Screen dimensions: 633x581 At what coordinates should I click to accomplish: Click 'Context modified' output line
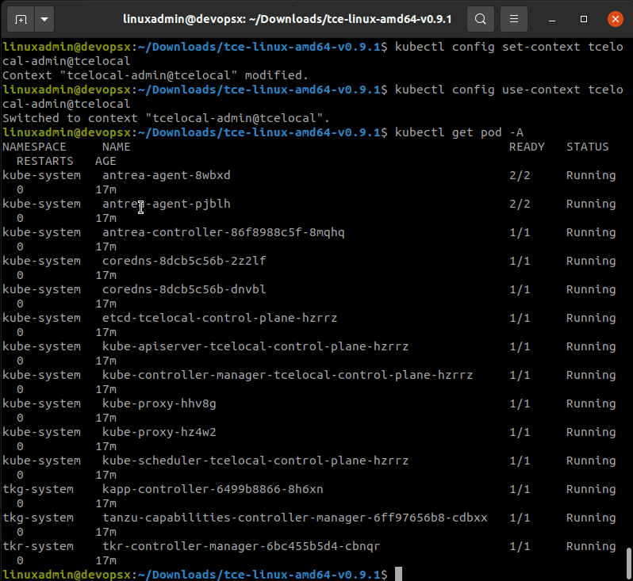(155, 75)
